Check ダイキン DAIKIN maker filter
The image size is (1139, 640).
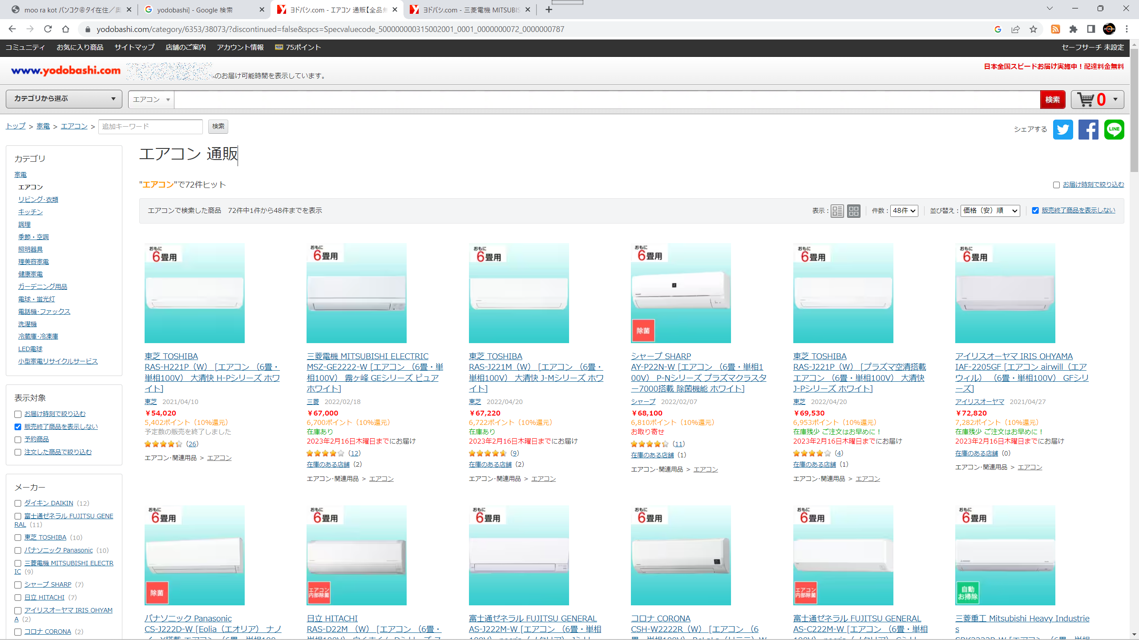18,504
